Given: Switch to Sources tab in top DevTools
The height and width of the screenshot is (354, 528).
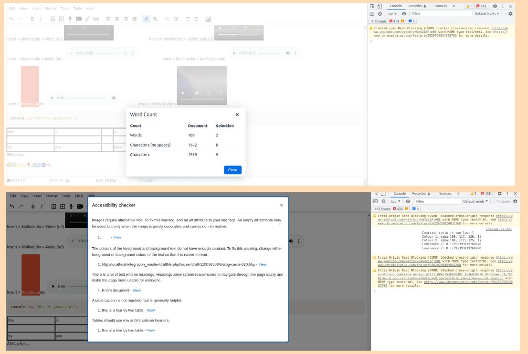Looking at the screenshot, I should click(x=441, y=6).
